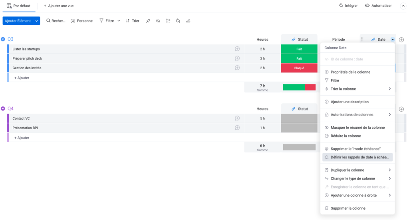Click + Ajouter in the Q4 group
The image size is (409, 220).
[x=22, y=138]
